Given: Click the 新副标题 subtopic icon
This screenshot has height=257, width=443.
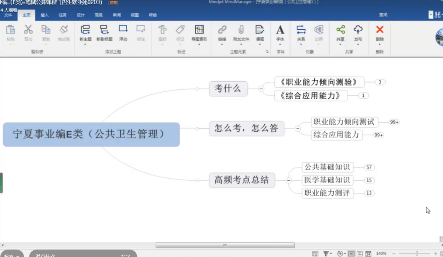Looking at the screenshot, I should tap(104, 30).
